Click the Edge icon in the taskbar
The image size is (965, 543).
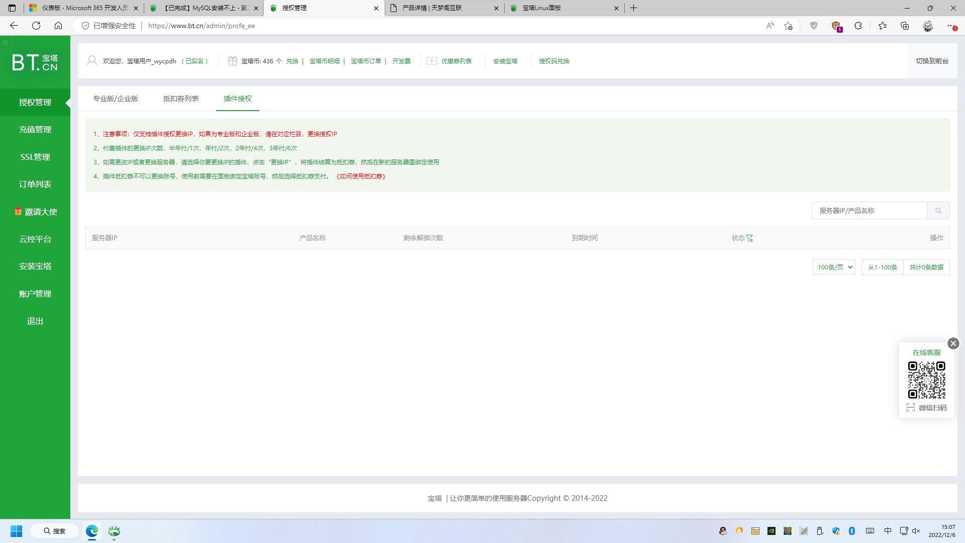(x=91, y=531)
